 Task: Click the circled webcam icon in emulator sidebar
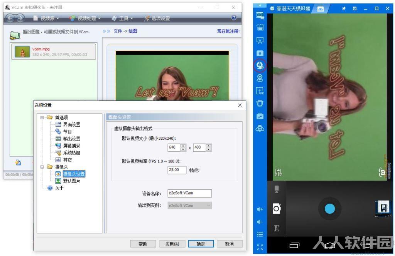click(260, 65)
